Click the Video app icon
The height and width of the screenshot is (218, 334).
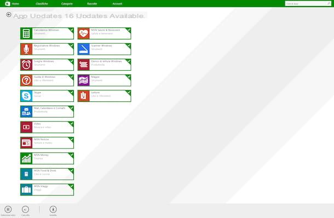[x=26, y=127]
